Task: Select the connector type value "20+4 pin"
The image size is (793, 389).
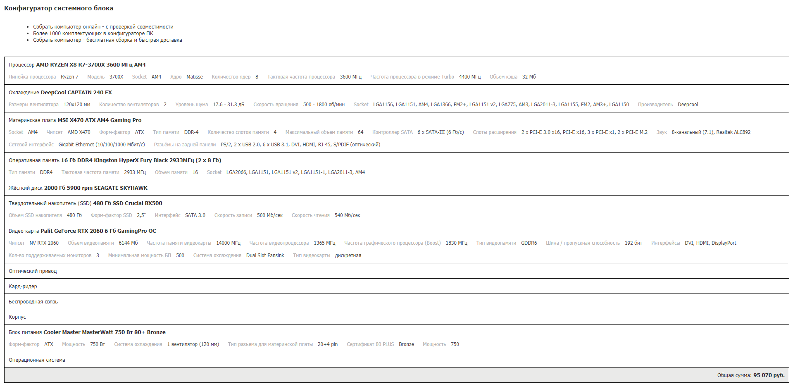Action: [x=328, y=344]
